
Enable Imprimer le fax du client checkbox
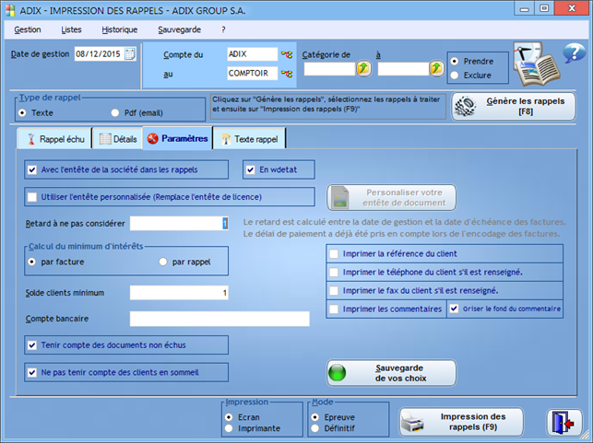(334, 291)
